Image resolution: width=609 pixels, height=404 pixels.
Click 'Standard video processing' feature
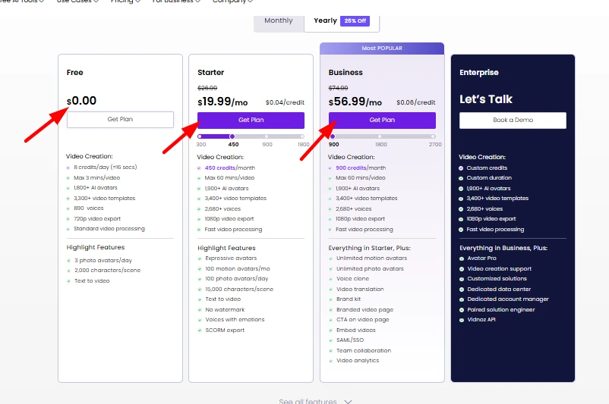pos(109,229)
